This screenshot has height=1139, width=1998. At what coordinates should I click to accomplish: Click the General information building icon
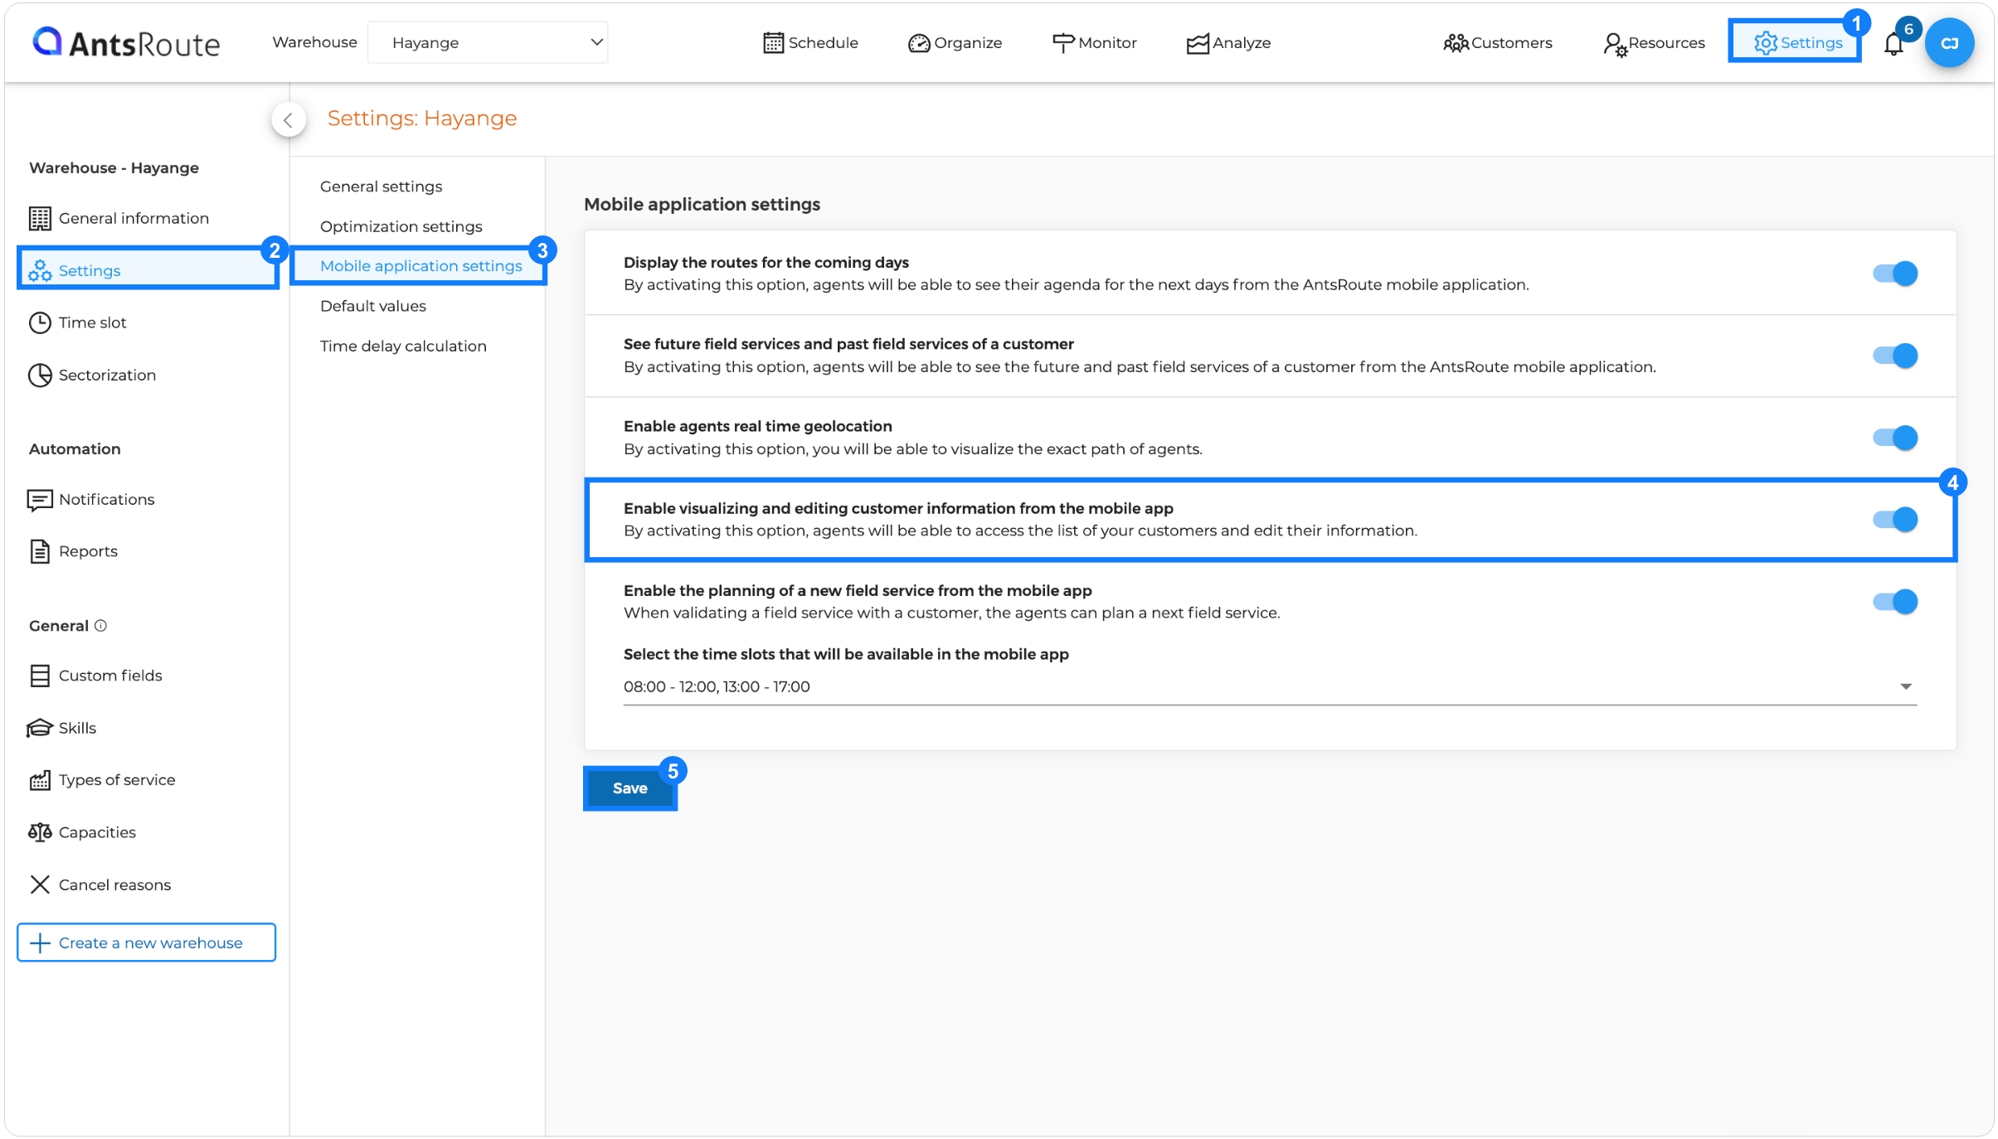(40, 219)
